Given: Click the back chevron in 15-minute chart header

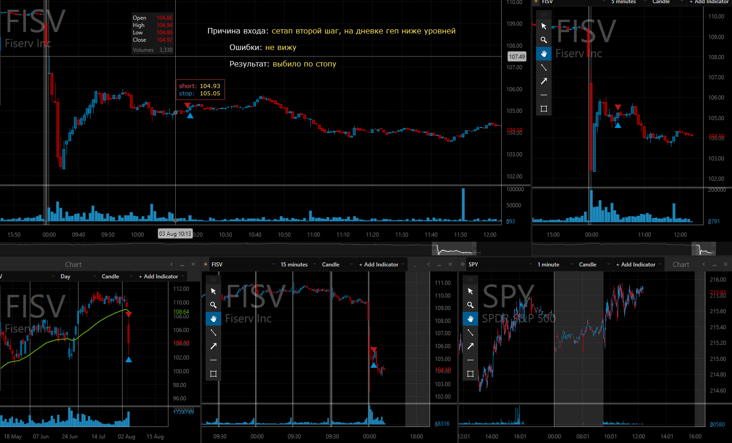Looking at the screenshot, I should pos(429,264).
